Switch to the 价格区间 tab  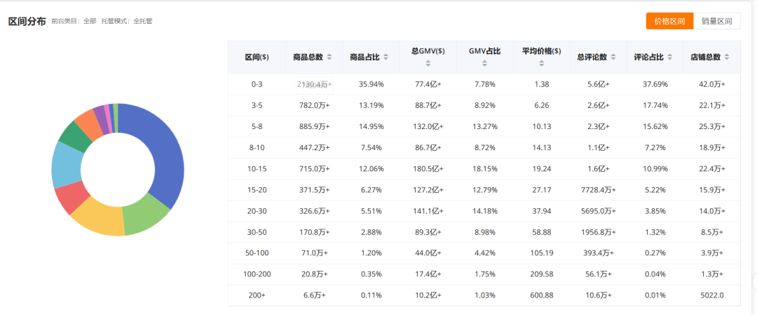669,21
